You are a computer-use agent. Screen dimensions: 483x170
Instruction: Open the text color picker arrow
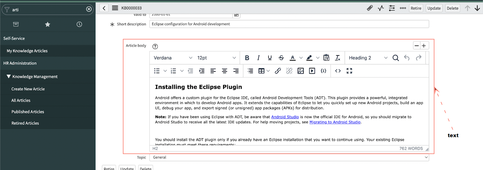(301, 58)
